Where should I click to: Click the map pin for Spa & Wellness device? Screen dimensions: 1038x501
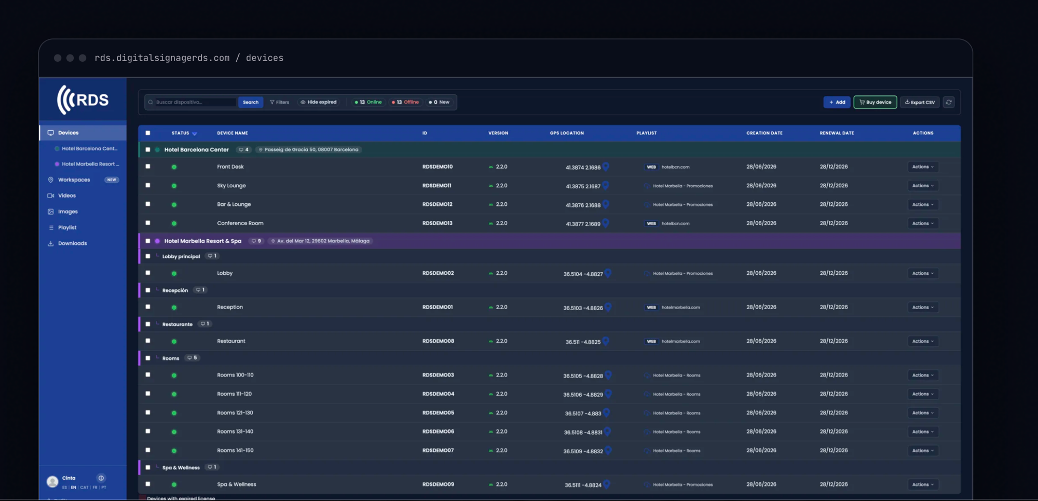[x=607, y=484]
